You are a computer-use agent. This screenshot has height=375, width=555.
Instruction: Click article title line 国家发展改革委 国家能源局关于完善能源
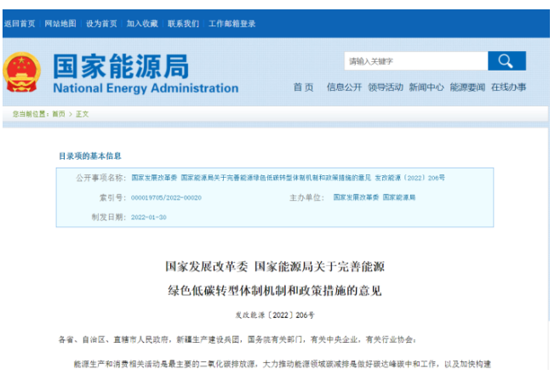pyautogui.click(x=275, y=266)
